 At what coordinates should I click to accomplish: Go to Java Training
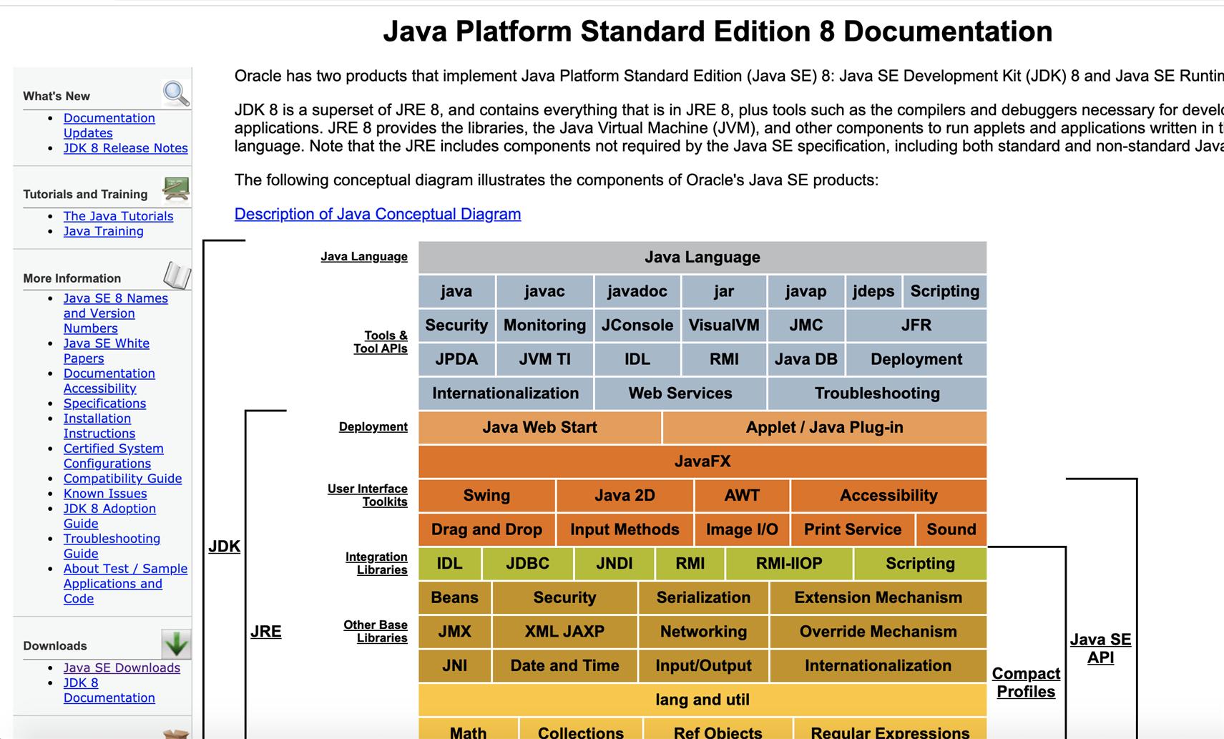click(103, 231)
